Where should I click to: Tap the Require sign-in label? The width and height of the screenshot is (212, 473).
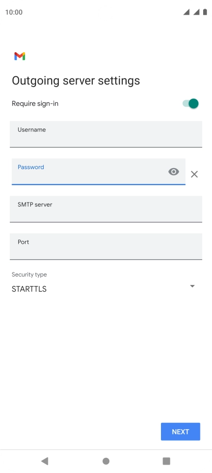35,104
